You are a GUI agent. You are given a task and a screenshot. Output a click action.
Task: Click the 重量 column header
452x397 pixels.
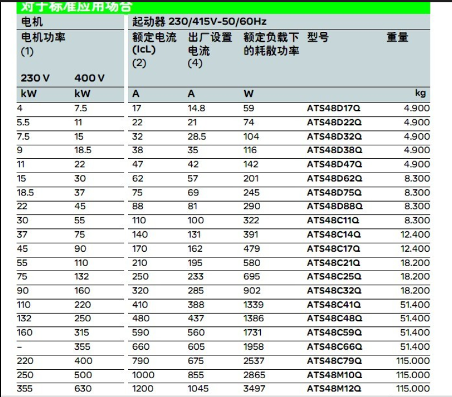(x=397, y=38)
